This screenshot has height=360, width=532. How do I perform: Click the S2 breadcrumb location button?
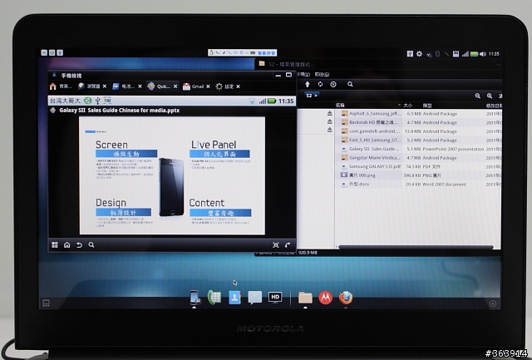point(311,96)
